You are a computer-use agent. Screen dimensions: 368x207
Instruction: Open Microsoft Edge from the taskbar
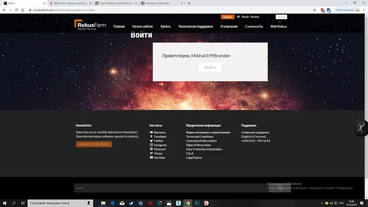pos(113,203)
